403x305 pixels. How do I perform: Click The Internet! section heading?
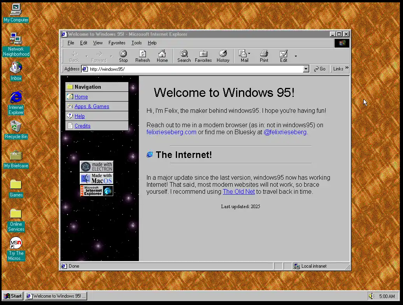pyautogui.click(x=184, y=155)
